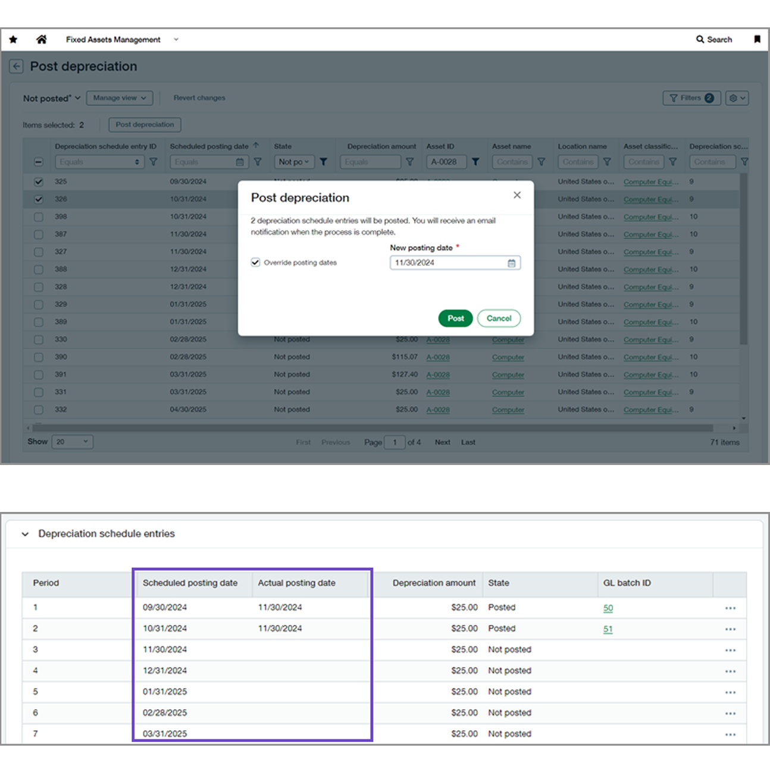
Task: Open the Fixed Assets Management dropdown
Action: click(176, 40)
